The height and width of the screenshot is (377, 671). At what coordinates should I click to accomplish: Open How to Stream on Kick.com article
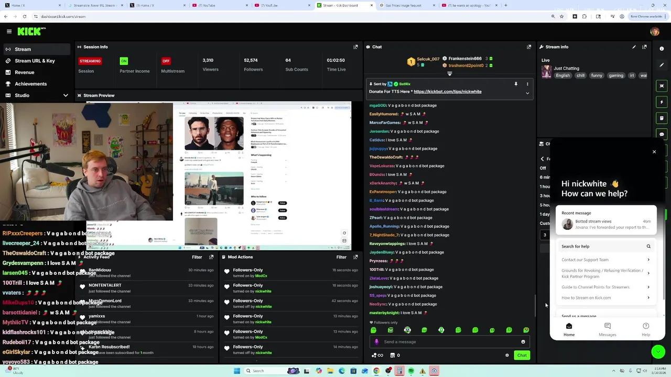606,298
